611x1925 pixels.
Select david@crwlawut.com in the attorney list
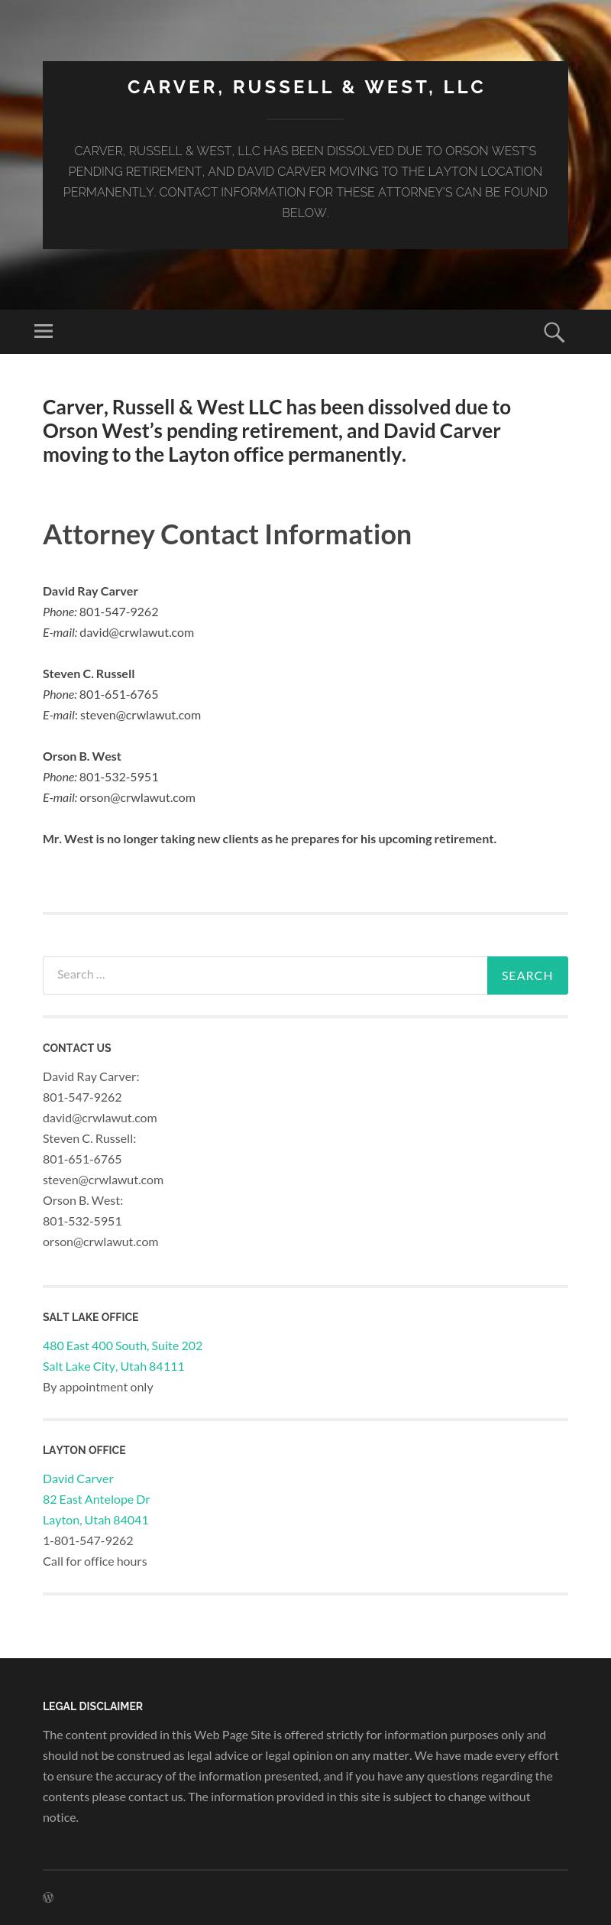pos(137,632)
